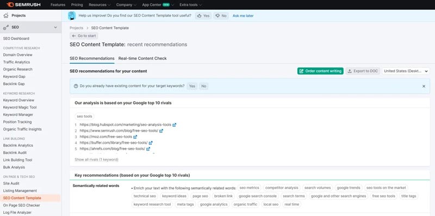The height and width of the screenshot is (216, 435).
Task: Open Organic Traffic Insights in sidebar
Action: coord(22,129)
